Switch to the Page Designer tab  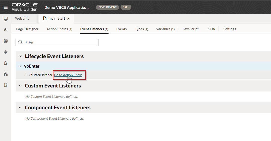pos(27,29)
